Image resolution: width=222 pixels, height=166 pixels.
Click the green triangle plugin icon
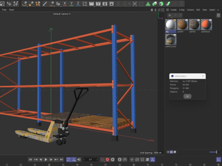click(x=148, y=4)
